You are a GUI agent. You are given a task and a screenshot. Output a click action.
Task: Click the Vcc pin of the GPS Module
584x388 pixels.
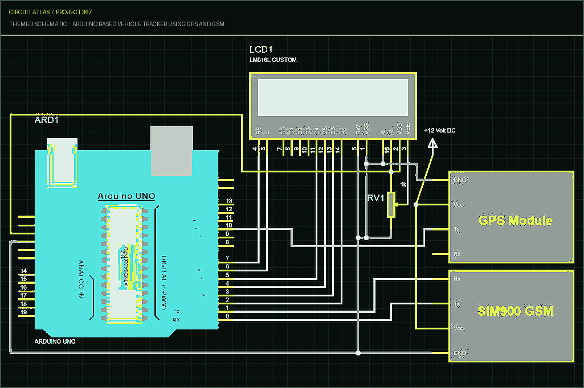pyautogui.click(x=458, y=205)
